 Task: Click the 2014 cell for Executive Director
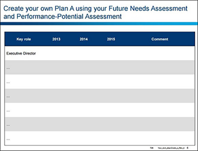84,53
